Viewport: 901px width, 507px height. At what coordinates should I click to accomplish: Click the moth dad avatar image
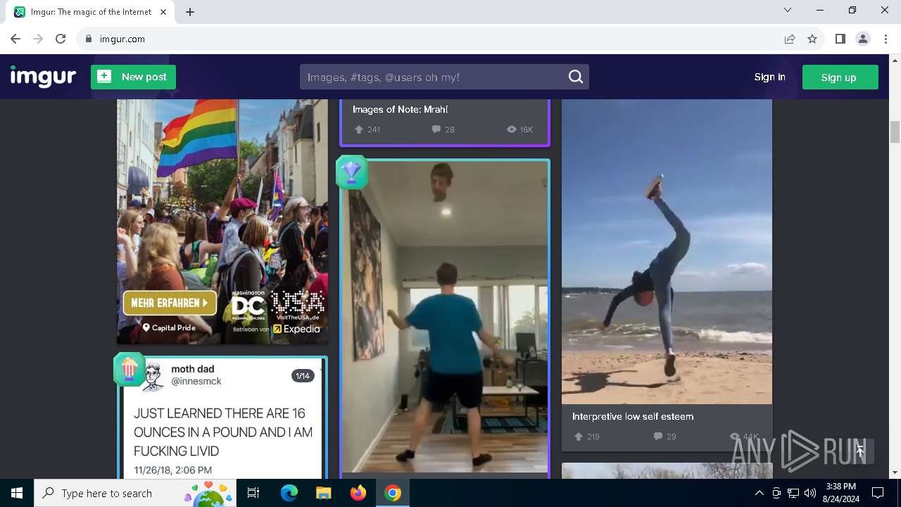153,375
